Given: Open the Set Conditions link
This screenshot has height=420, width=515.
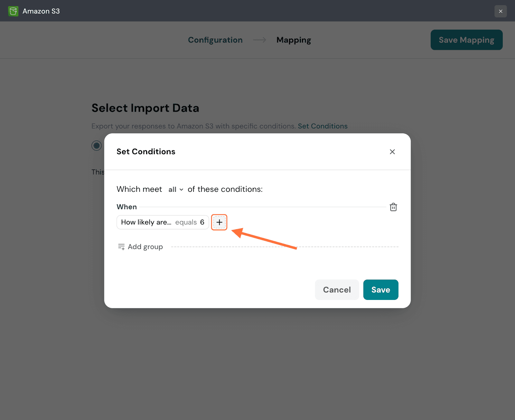Looking at the screenshot, I should (x=323, y=126).
